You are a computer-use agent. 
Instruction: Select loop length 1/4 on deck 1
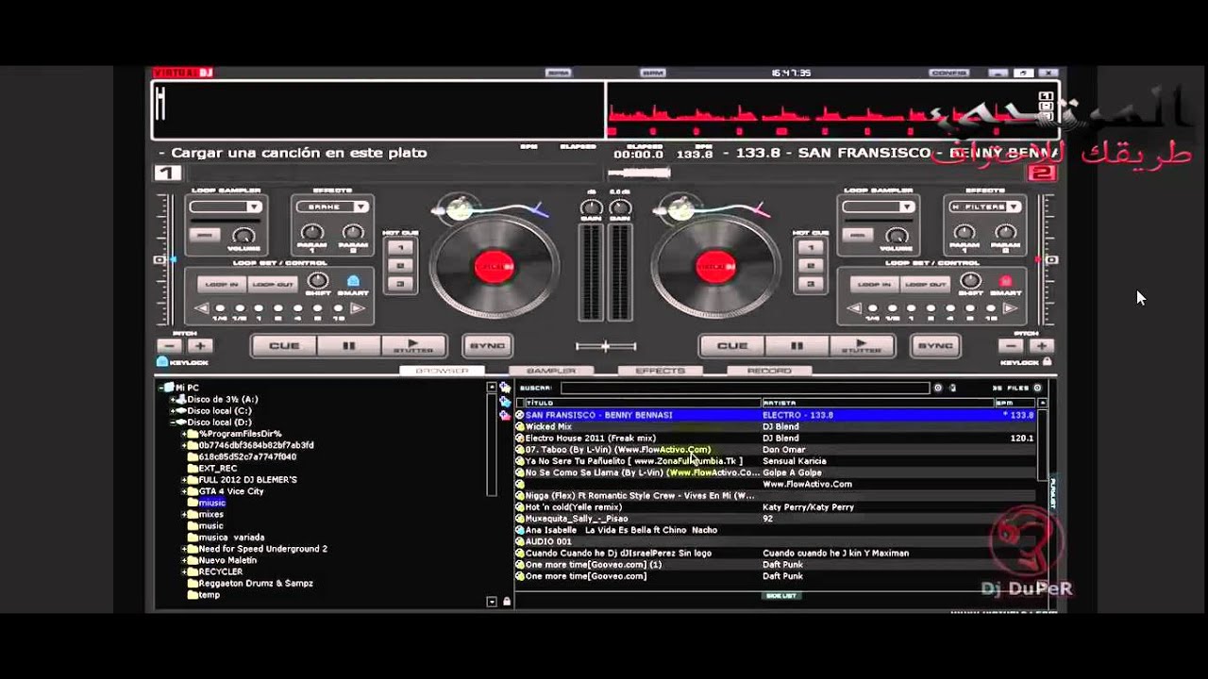tap(219, 308)
